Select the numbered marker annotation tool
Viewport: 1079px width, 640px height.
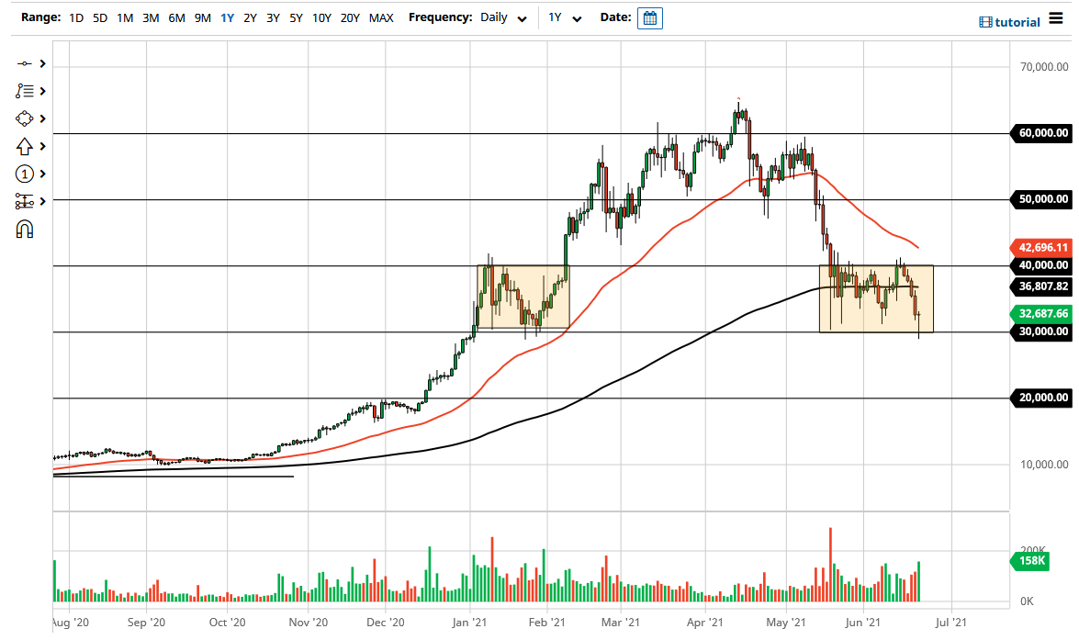click(25, 174)
